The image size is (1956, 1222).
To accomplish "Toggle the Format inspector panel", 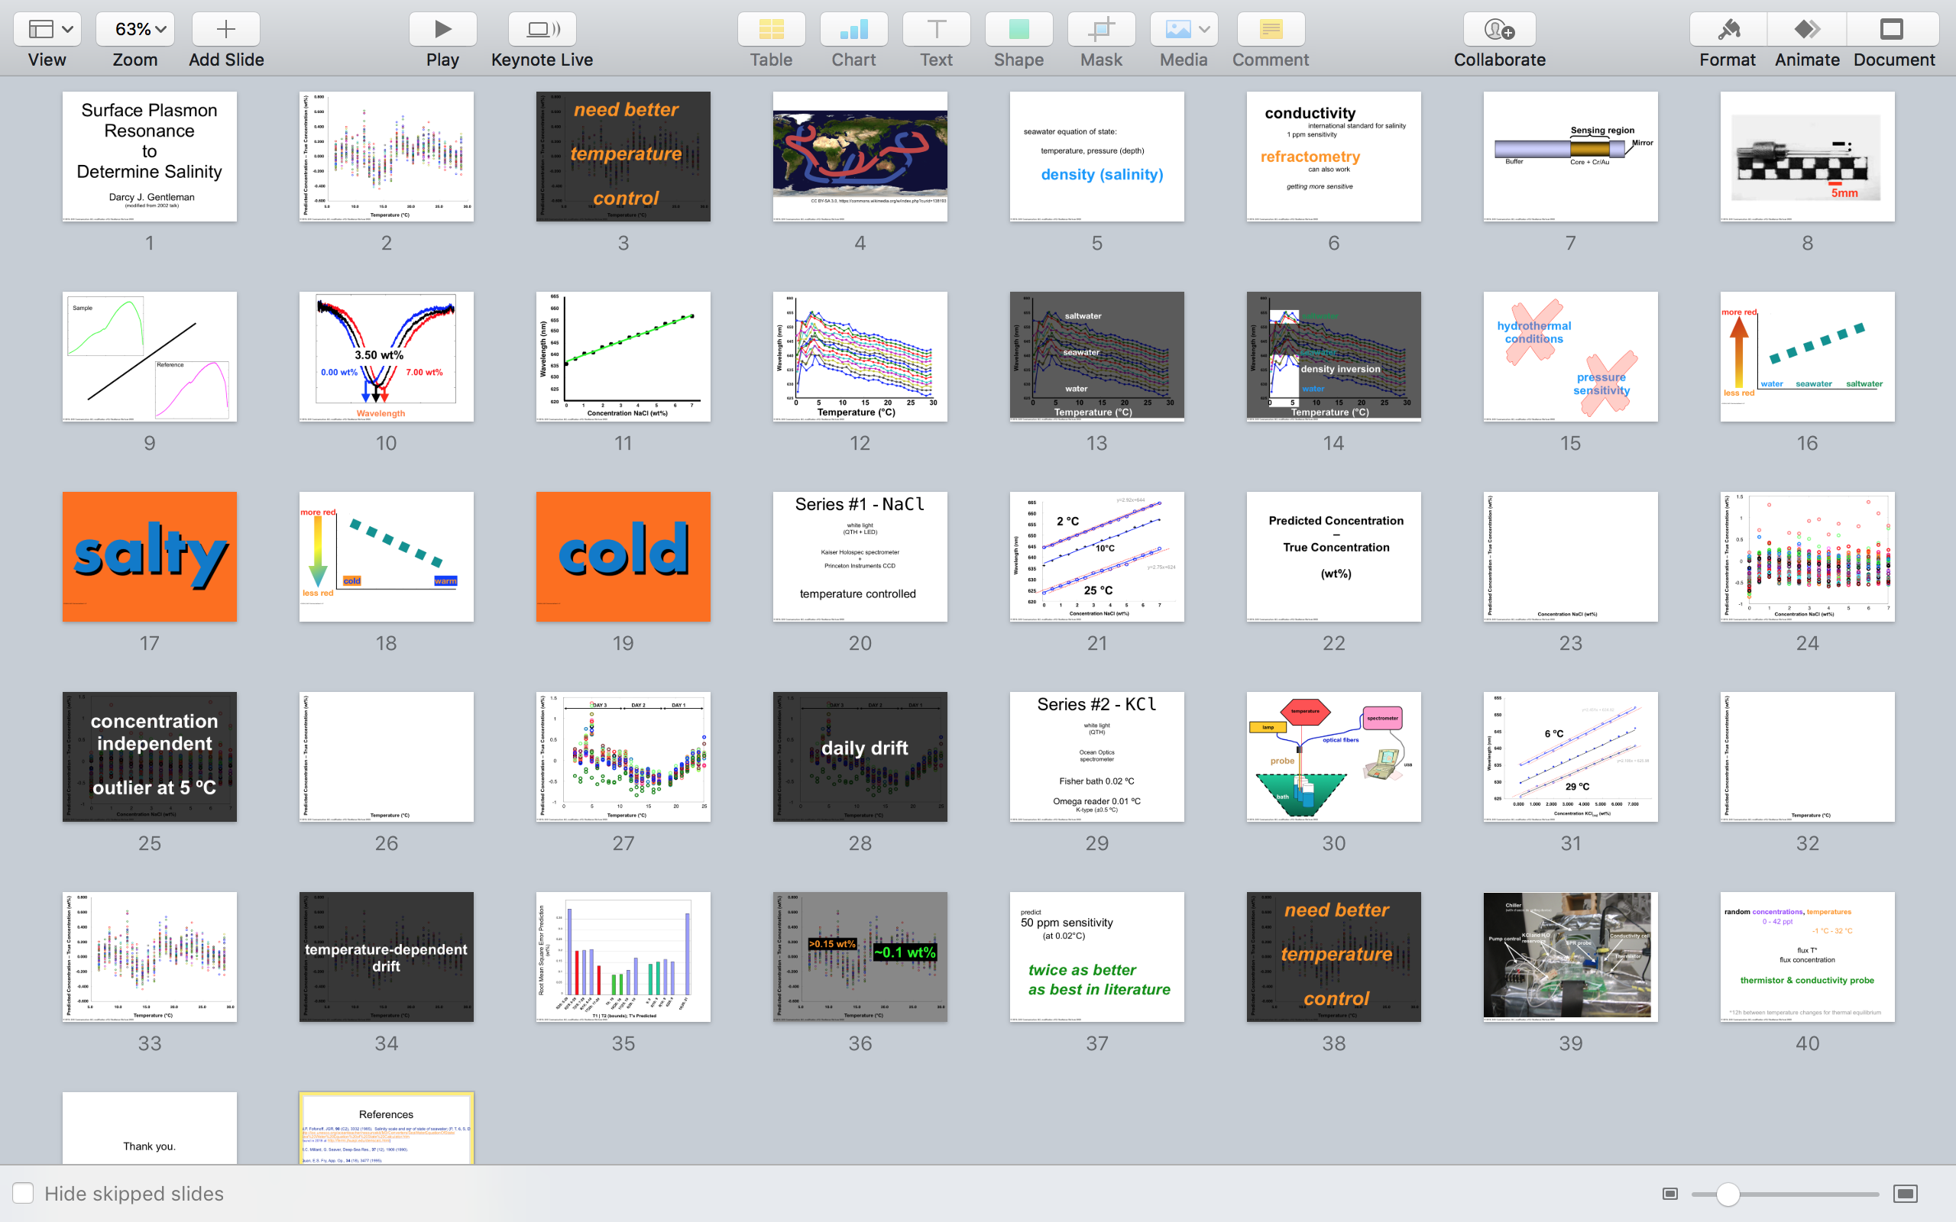I will [x=1728, y=30].
